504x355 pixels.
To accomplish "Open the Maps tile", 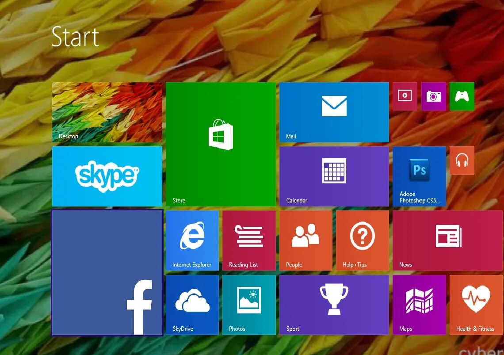I will pos(419,305).
